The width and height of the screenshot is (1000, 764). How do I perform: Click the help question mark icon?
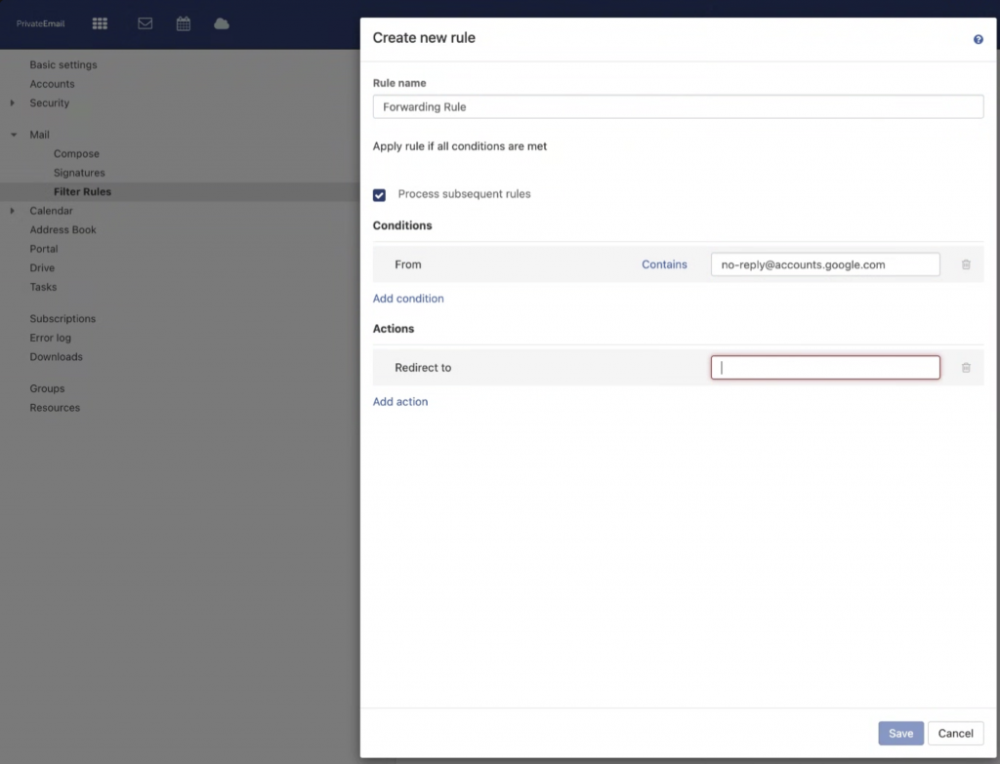[x=978, y=40]
